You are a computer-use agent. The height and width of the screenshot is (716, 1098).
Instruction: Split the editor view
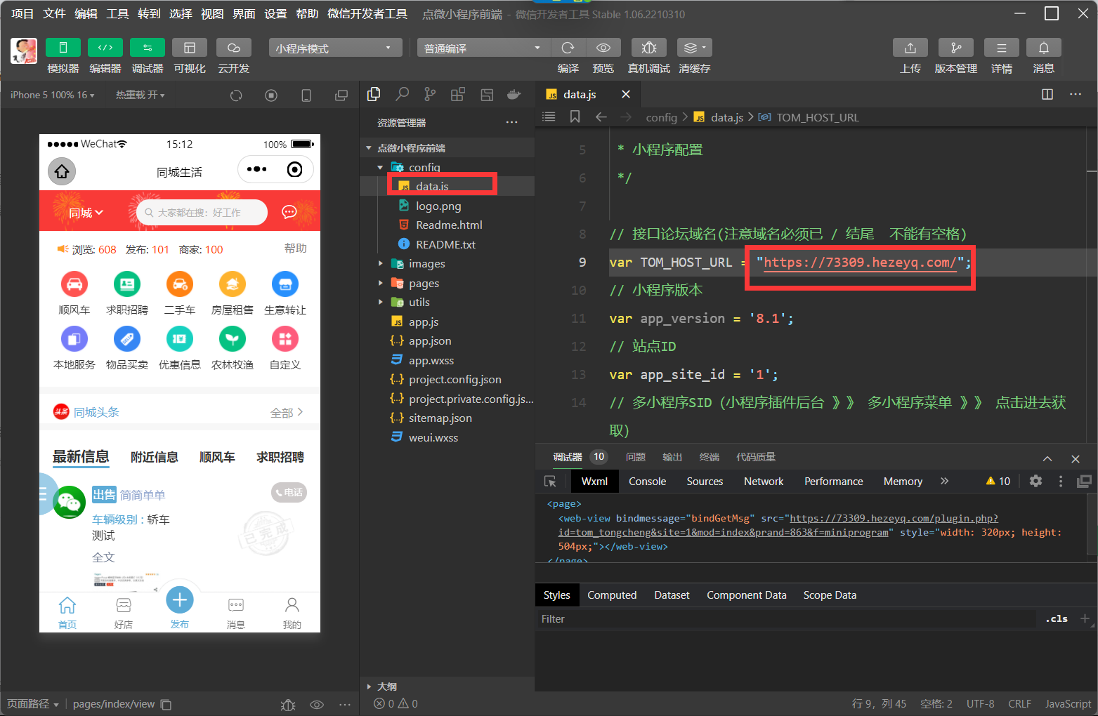[1047, 94]
